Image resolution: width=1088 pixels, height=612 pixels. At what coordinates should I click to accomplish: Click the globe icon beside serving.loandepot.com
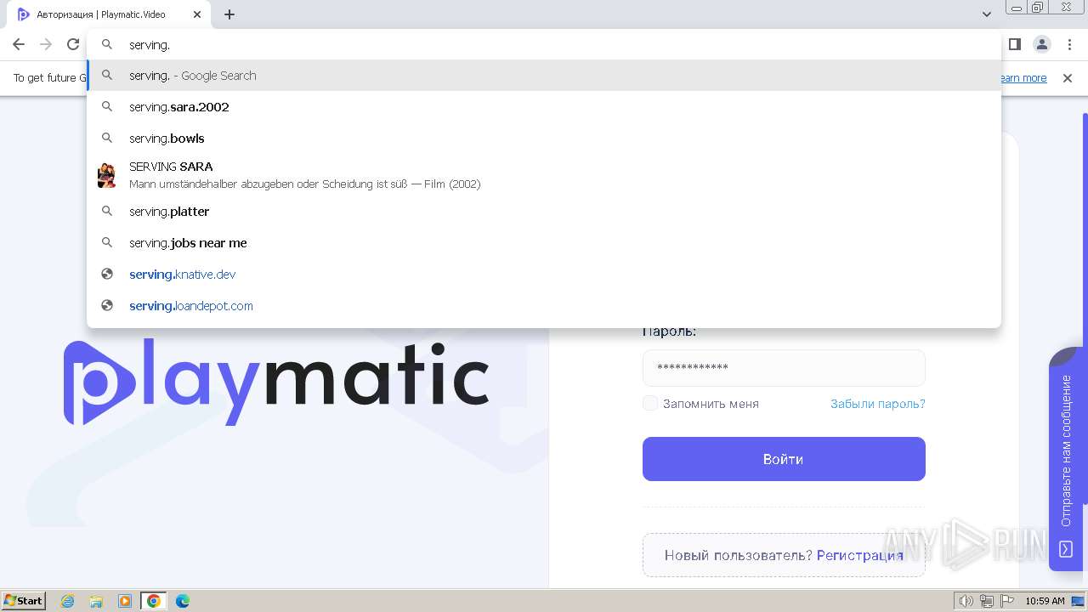107,305
